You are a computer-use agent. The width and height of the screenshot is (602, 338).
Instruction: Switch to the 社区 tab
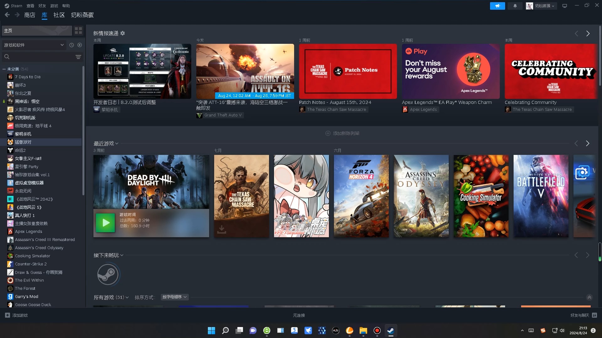tap(59, 15)
